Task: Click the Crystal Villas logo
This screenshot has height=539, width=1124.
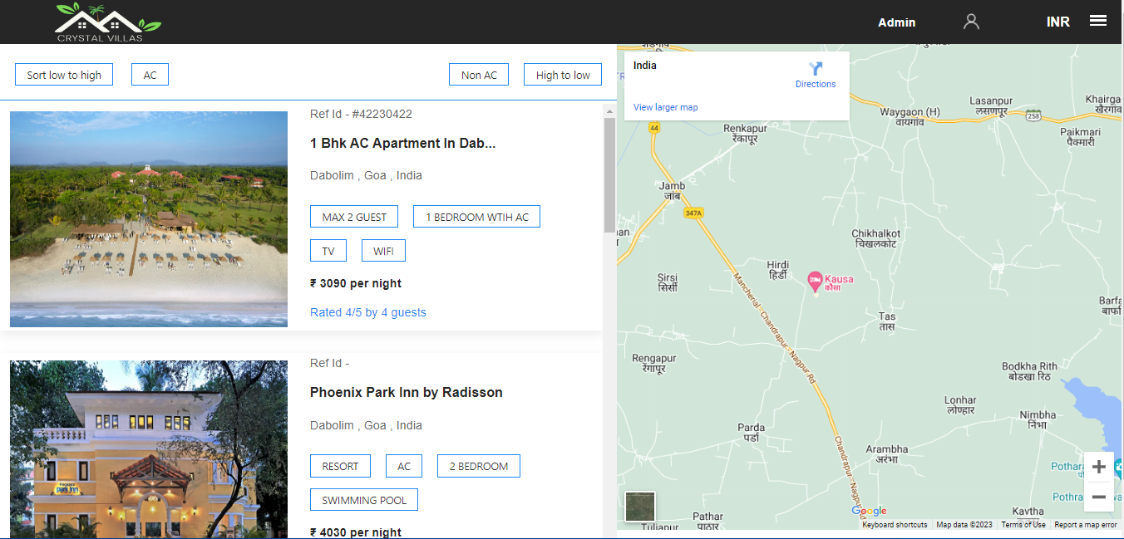Action: (106, 22)
